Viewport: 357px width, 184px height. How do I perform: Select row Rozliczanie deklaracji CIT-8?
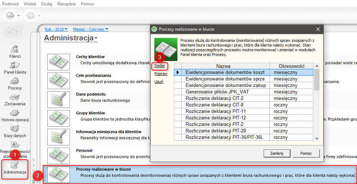tap(244, 105)
